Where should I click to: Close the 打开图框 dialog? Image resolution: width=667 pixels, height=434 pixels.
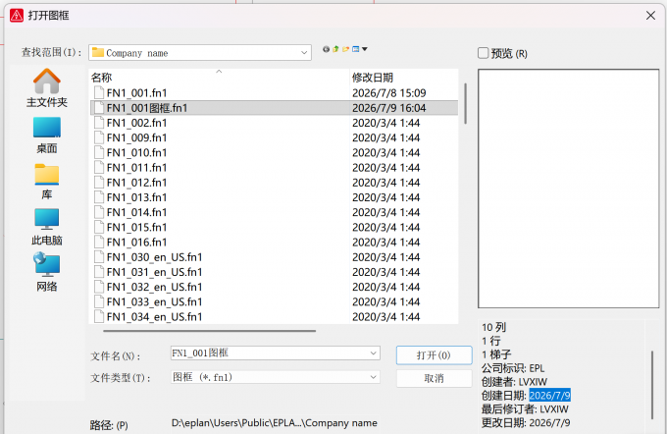click(650, 16)
